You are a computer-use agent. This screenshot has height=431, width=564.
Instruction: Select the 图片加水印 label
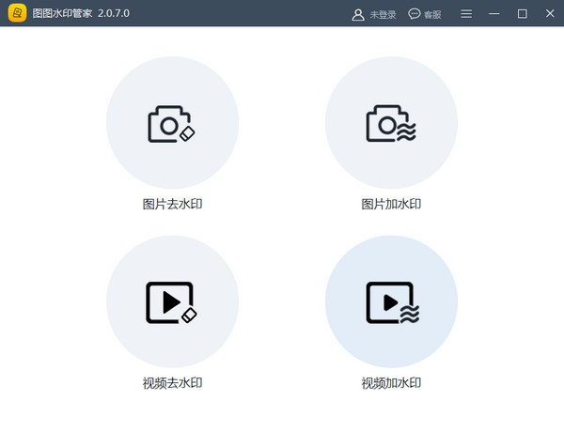[391, 204]
